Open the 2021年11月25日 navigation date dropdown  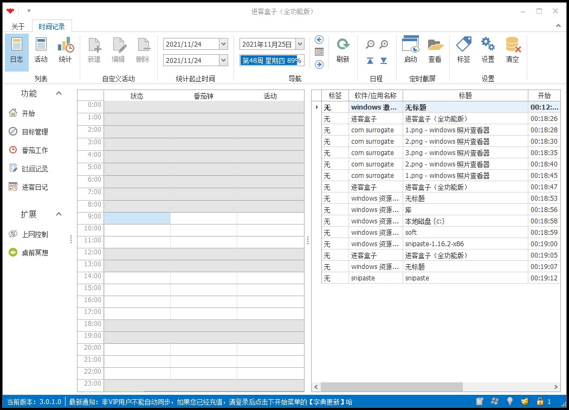[300, 44]
